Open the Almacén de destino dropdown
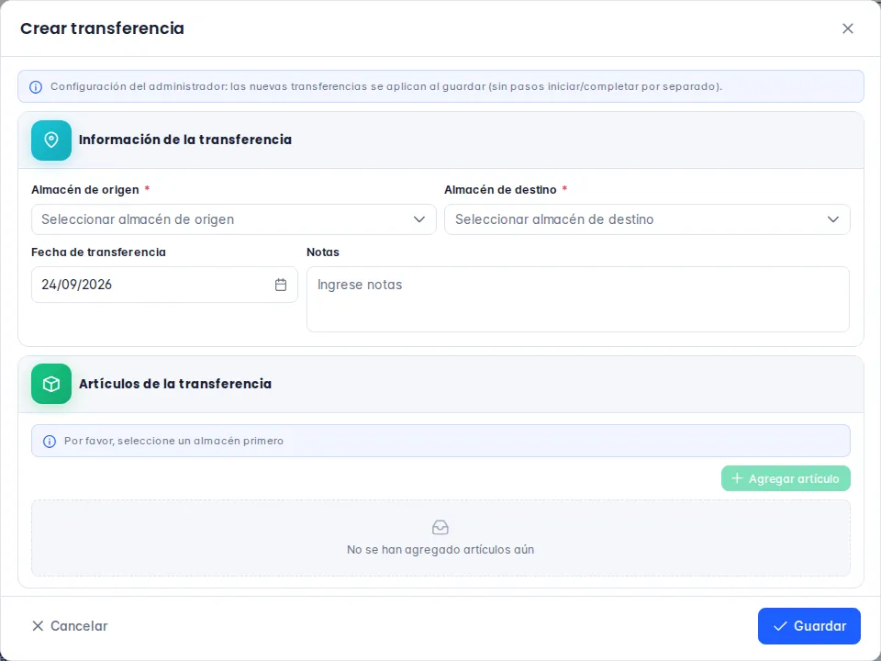The image size is (881, 661). [647, 219]
